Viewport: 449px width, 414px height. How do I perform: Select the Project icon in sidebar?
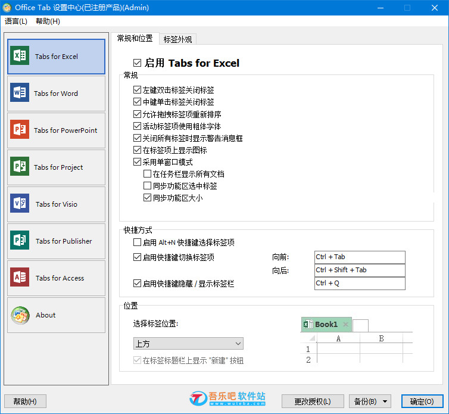20,166
